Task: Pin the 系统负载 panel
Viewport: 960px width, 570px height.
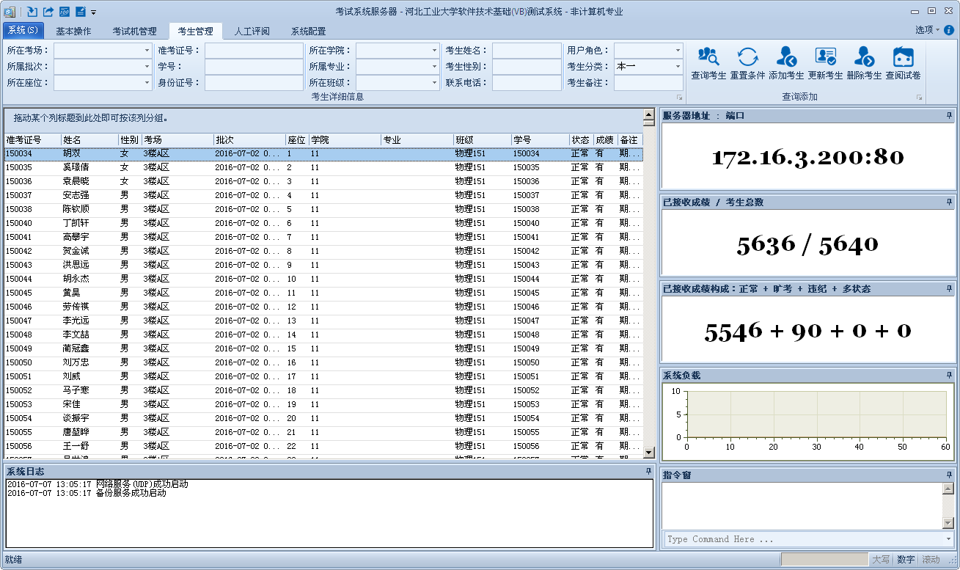Action: point(949,376)
